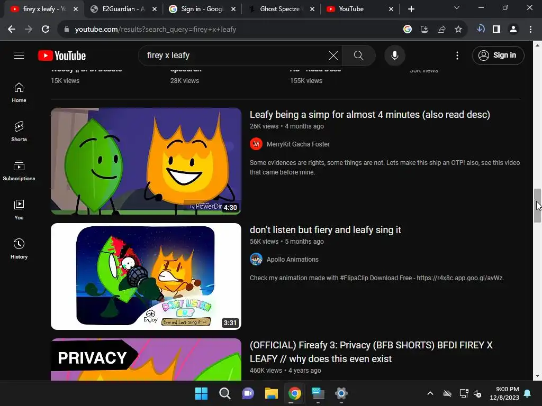Viewport: 542px width, 406px height.
Task: Click the muted volume tray icon
Action: pyautogui.click(x=477, y=393)
